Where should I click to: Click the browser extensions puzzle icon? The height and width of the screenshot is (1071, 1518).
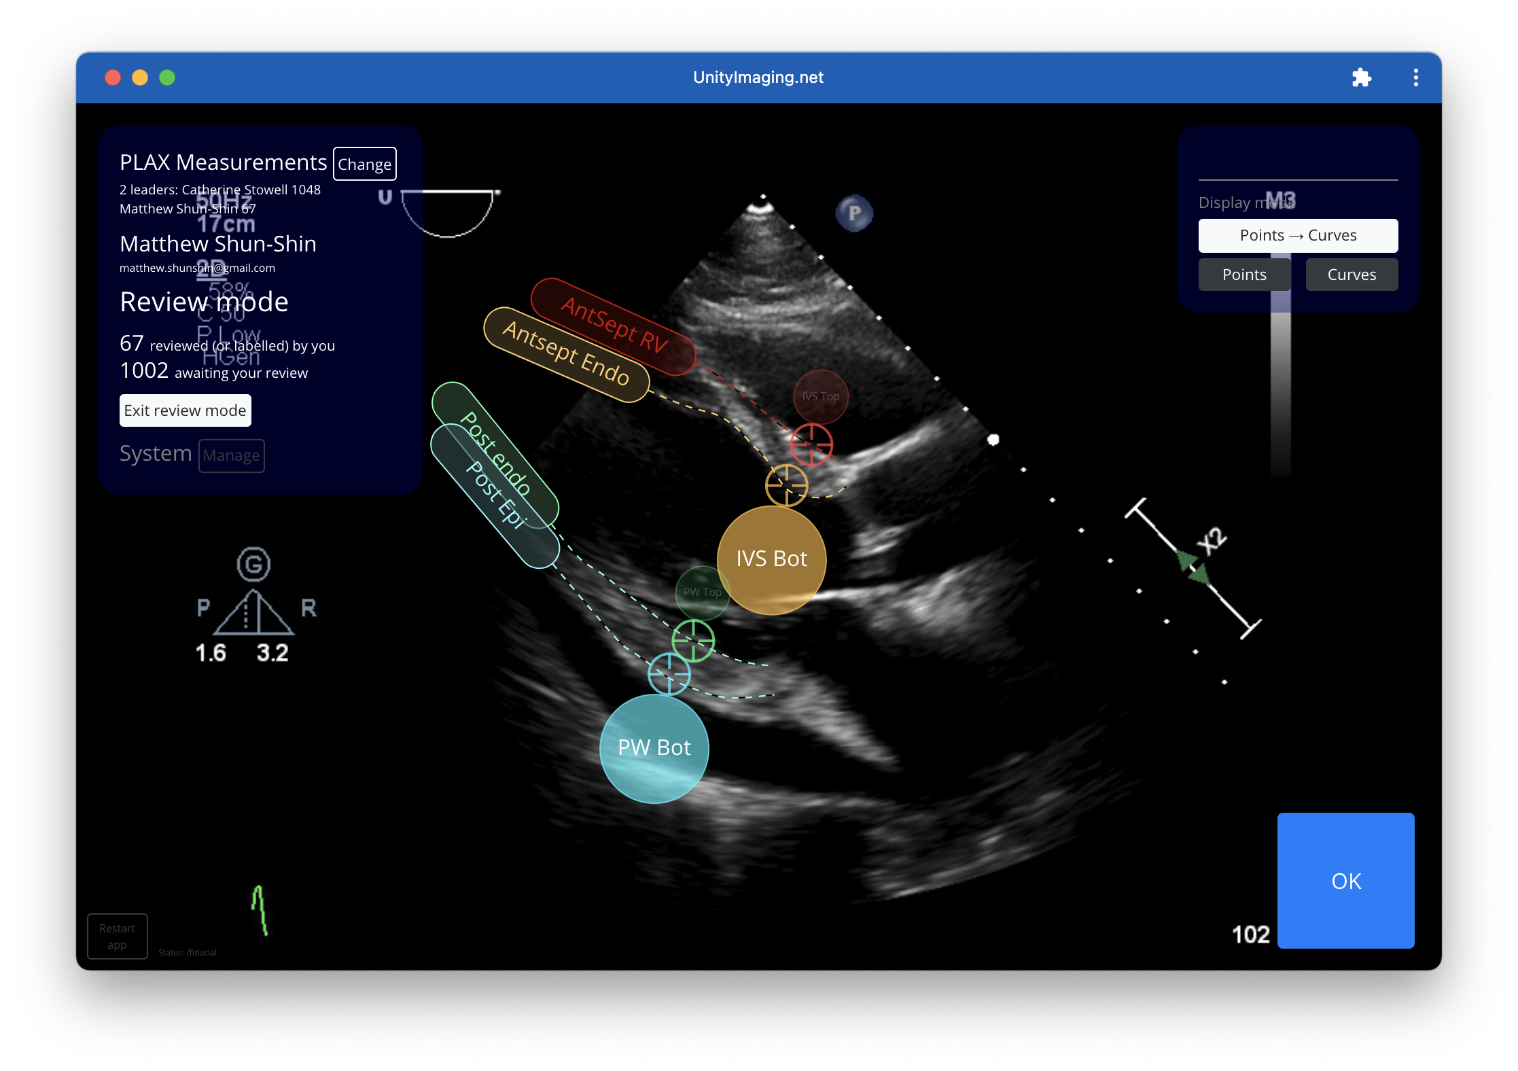point(1361,77)
